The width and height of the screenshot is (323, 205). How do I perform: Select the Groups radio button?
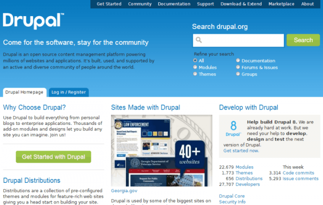[x=238, y=74]
